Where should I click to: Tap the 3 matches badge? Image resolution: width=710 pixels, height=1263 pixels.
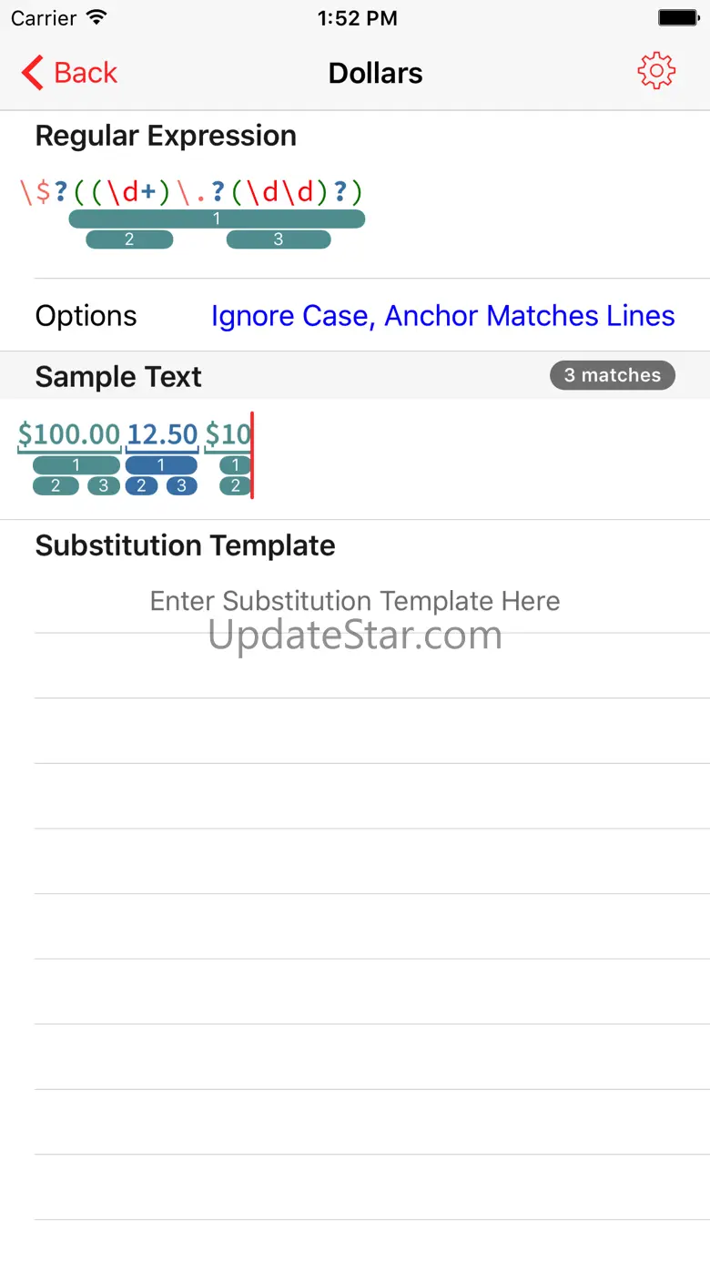coord(613,375)
